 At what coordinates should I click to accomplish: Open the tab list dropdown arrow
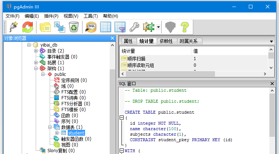[271, 41]
